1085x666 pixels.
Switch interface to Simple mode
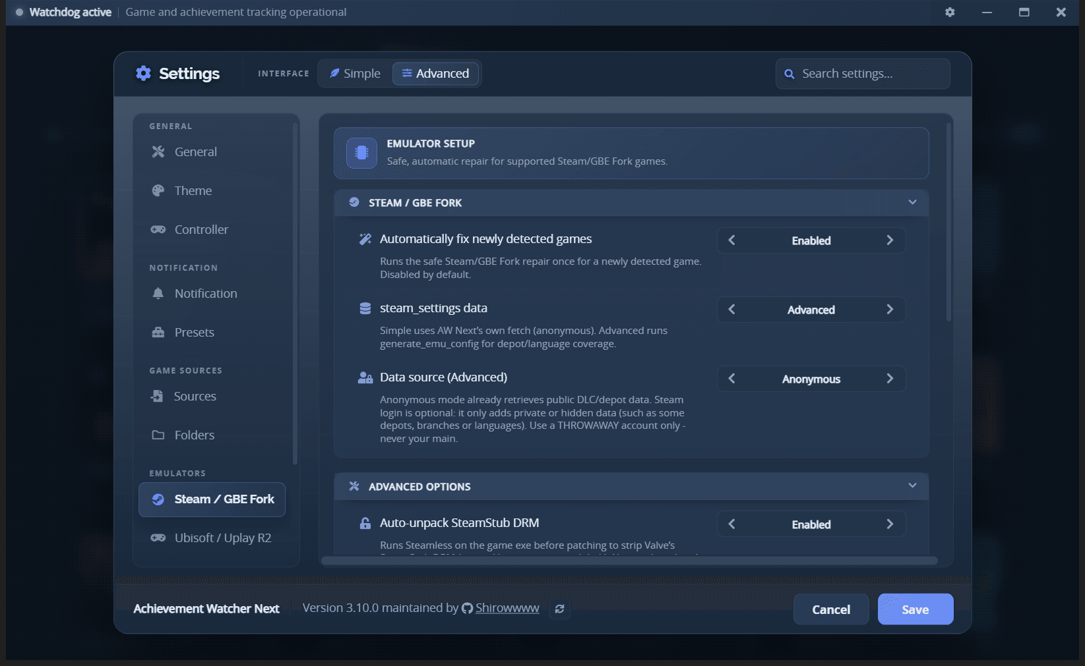point(356,73)
